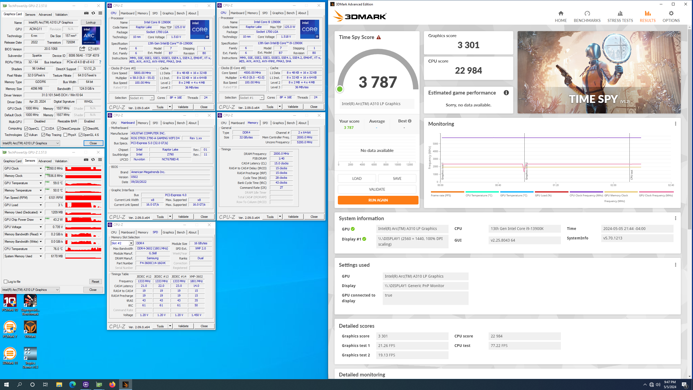Enable Log to file in GPU-Z Sensors
This screenshot has width=693, height=390.
[x=5, y=282]
